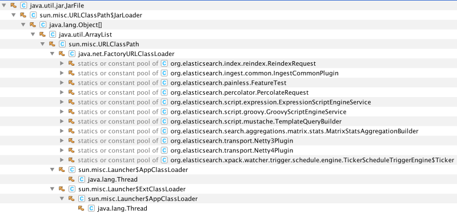This screenshot has width=457, height=213.
Task: Expand the painless.FeatureTest statics row
Action: click(x=62, y=82)
